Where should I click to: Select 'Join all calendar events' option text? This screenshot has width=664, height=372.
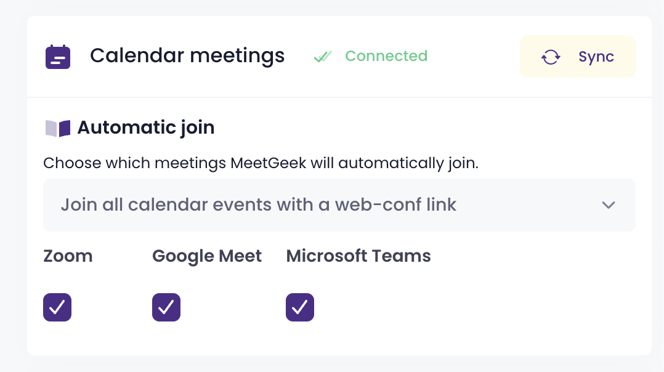pos(258,205)
